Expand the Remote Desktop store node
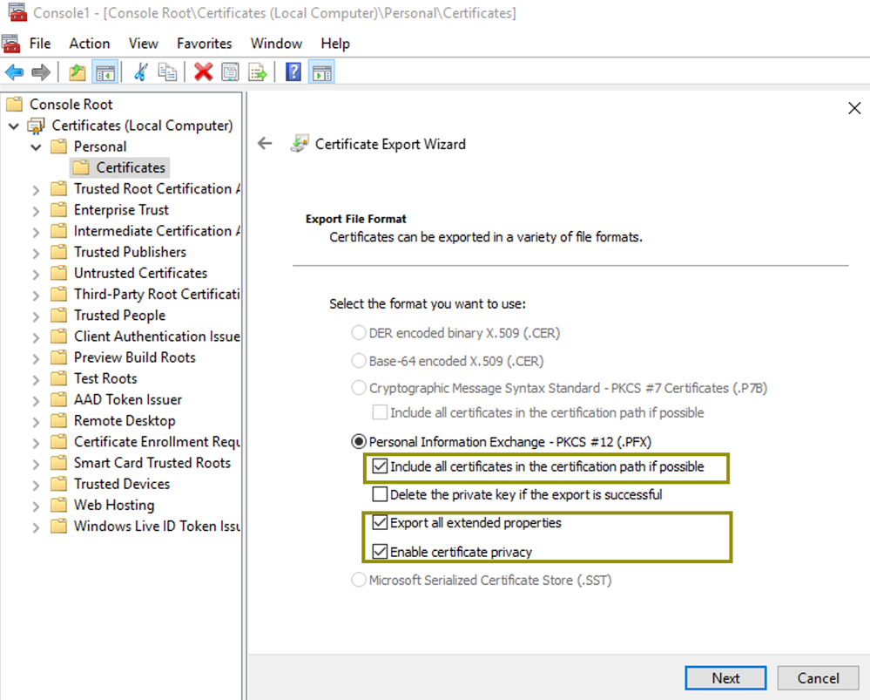 click(36, 422)
